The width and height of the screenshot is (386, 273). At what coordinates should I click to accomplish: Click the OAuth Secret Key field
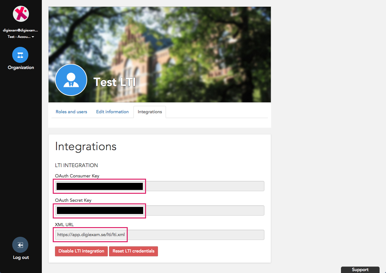tap(160, 210)
